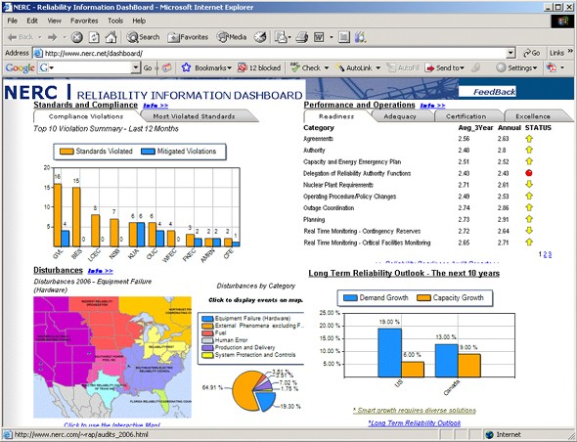The width and height of the screenshot is (577, 442).
Task: Click red status dot for Delegation row
Action: pos(529,173)
